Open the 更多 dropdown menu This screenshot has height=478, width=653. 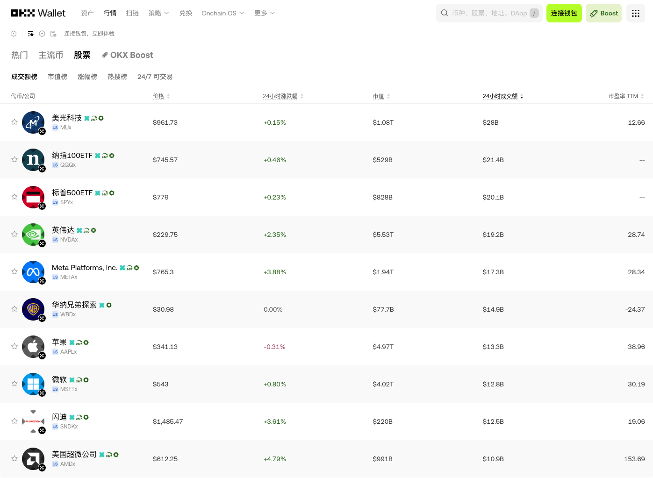(265, 13)
